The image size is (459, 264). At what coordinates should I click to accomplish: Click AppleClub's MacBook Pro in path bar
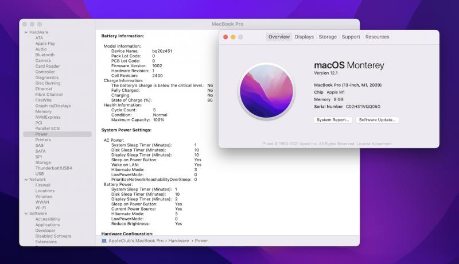tap(136, 241)
